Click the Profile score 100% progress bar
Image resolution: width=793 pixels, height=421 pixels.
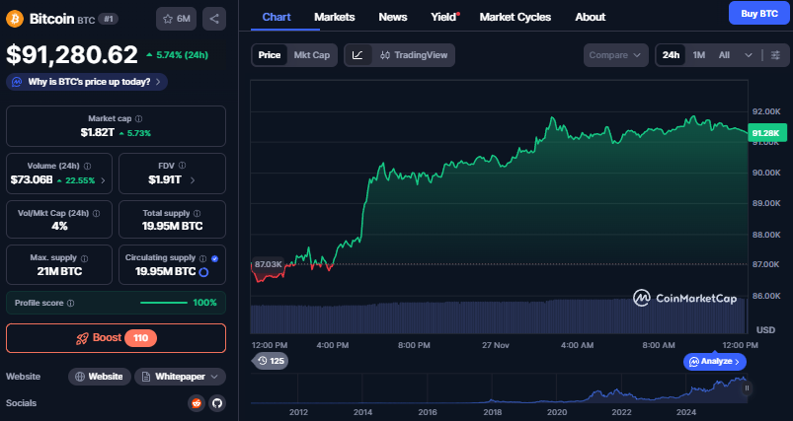(x=163, y=303)
